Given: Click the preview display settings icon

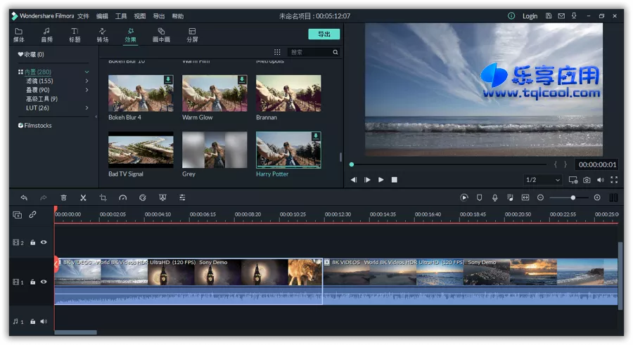Looking at the screenshot, I should (573, 180).
